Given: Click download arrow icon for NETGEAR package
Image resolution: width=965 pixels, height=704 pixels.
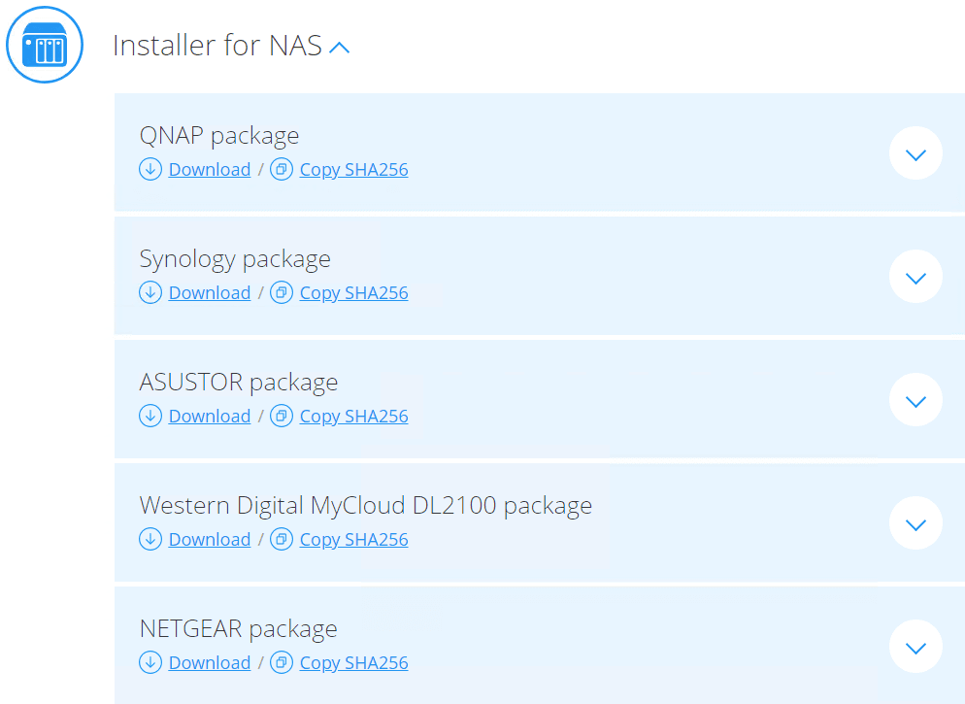Looking at the screenshot, I should click(x=150, y=662).
